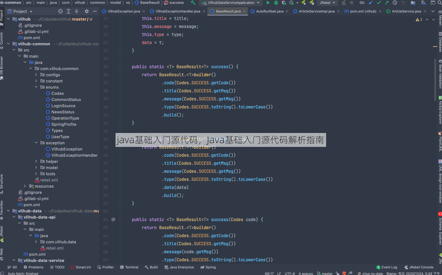The width and height of the screenshot is (442, 275).
Task: Click Git push arrow icon
Action: click(x=387, y=3)
